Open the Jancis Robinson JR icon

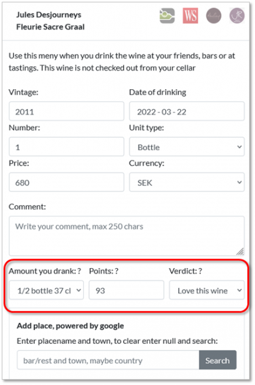coord(237,15)
